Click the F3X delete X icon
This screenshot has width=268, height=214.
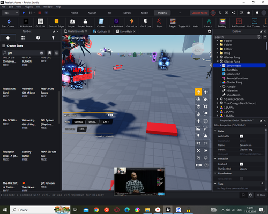198,151
